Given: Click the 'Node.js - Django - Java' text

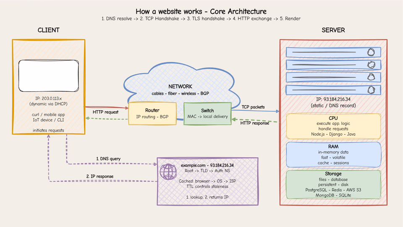Looking at the screenshot, I should 333,134.
